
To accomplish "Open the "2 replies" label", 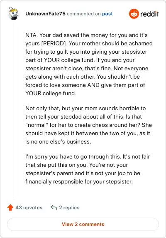I will click(x=69, y=208).
